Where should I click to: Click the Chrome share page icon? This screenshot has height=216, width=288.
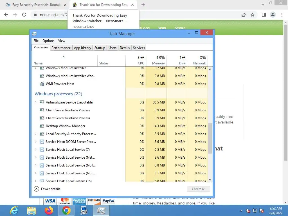coord(244,15)
